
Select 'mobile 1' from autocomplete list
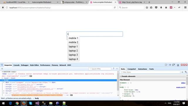tap(73, 38)
